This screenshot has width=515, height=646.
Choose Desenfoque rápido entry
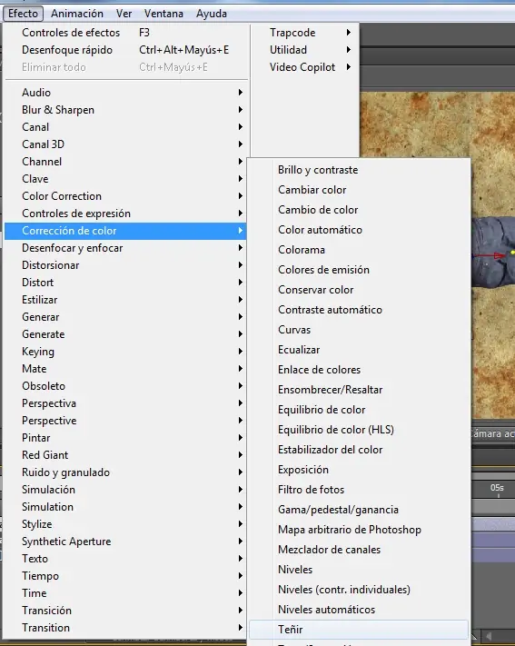(125, 50)
